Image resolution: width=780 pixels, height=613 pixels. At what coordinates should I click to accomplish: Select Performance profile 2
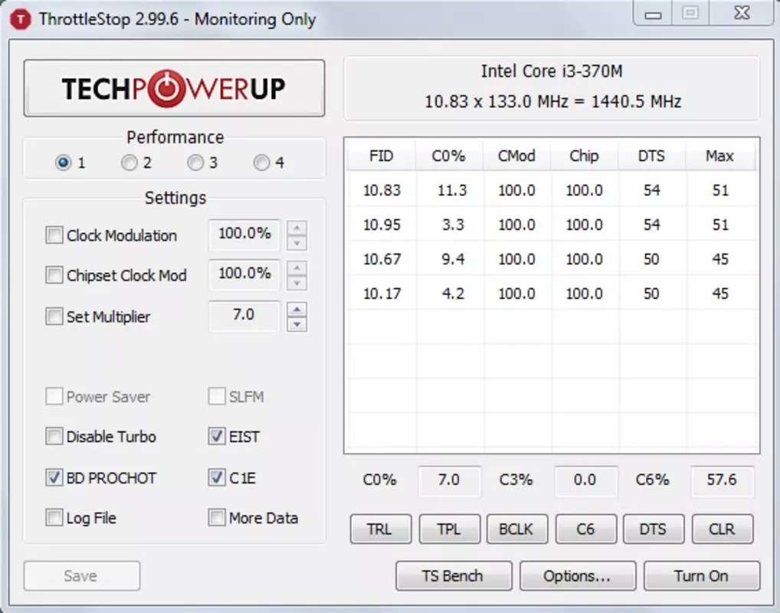129,162
